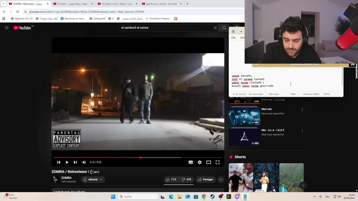
Task: Click the Notepad tab scroll-left arrow
Action: point(241,32)
